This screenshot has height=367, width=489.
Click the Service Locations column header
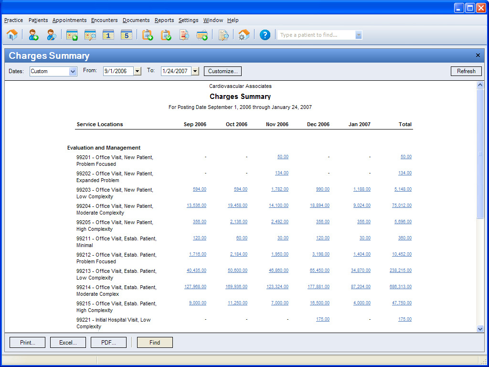point(100,124)
